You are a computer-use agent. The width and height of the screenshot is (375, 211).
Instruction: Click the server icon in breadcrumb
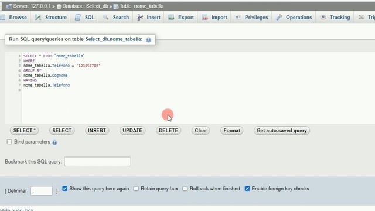[x=9, y=6]
